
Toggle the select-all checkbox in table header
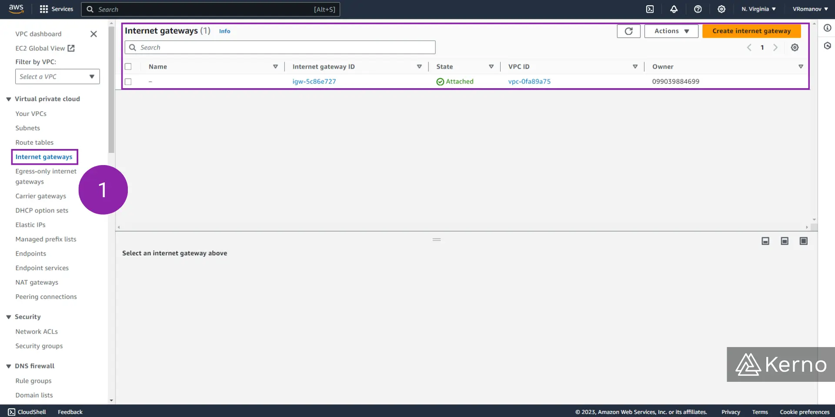tap(128, 66)
